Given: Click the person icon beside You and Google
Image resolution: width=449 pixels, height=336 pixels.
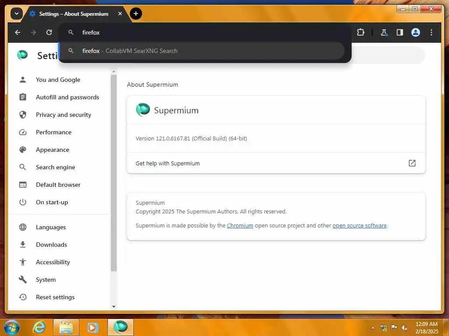Looking at the screenshot, I should 23,80.
